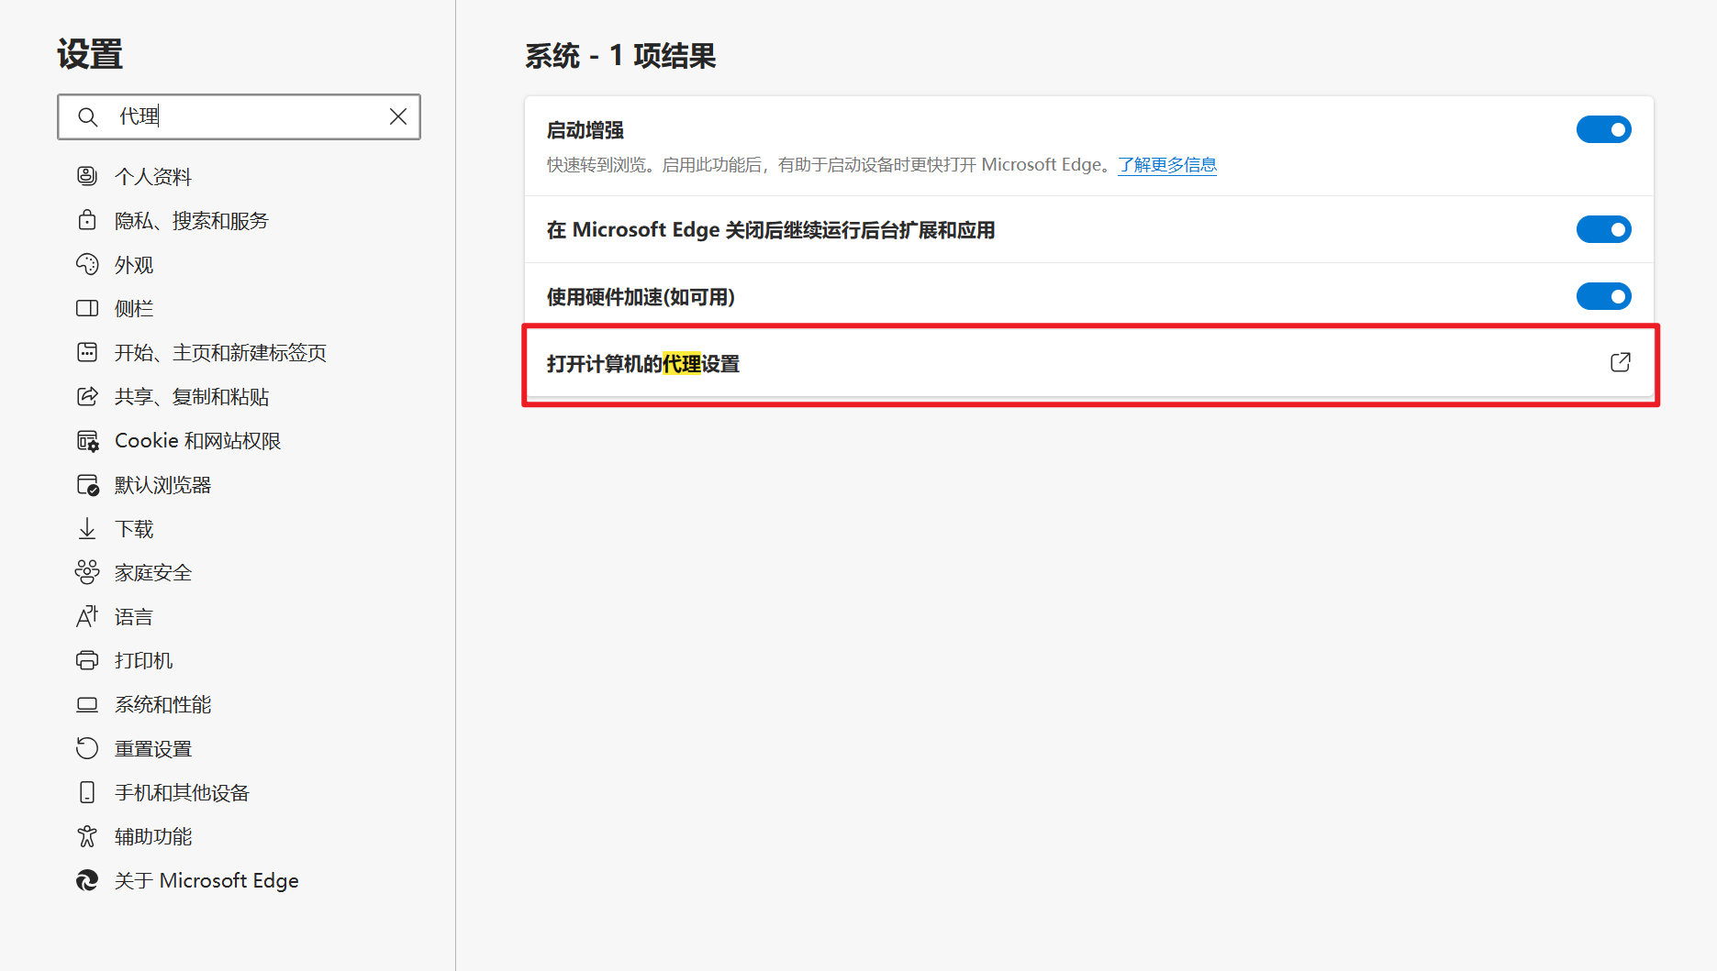Click the 代理 search input field
1717x971 pixels.
239,116
